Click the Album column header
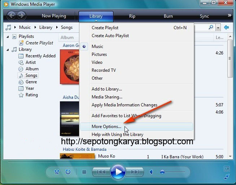This screenshot has height=185, width=236. [67, 37]
